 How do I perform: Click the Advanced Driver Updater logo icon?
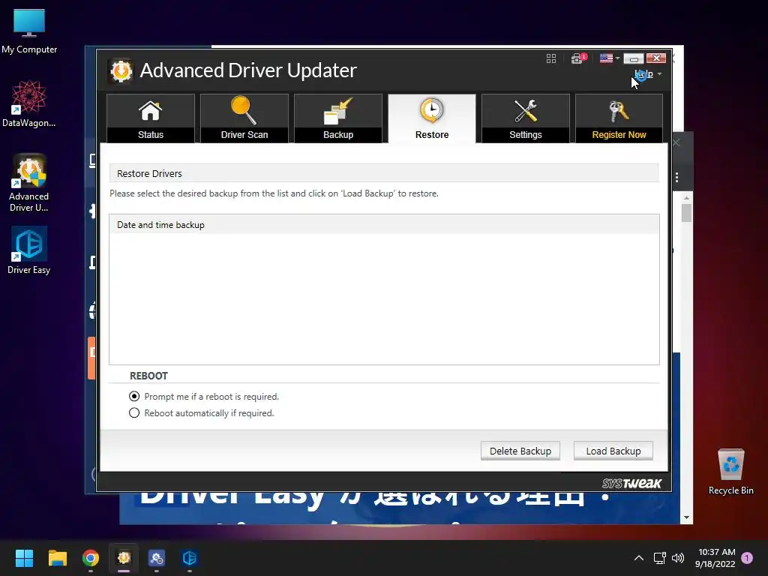pos(121,71)
